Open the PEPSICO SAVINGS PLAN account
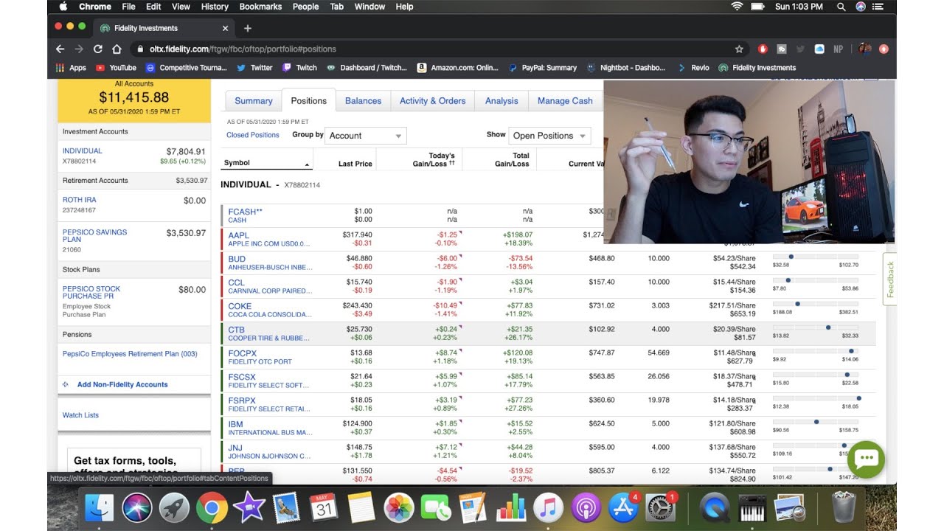944x531 pixels. click(94, 235)
